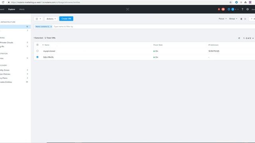Click the lock icon in address bar

[9, 2]
